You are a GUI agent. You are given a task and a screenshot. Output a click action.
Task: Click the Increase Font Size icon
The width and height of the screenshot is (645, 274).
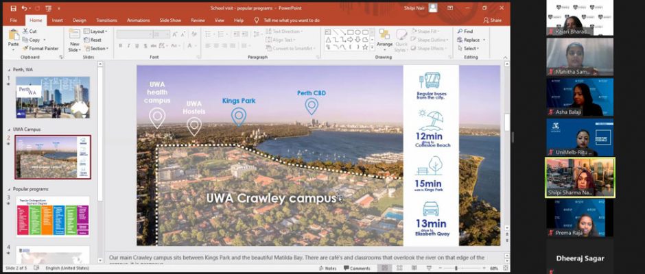click(175, 34)
